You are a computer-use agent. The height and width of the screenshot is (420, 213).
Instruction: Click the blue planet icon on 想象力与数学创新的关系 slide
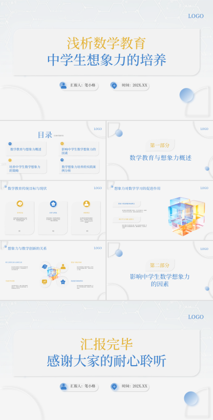(44, 267)
